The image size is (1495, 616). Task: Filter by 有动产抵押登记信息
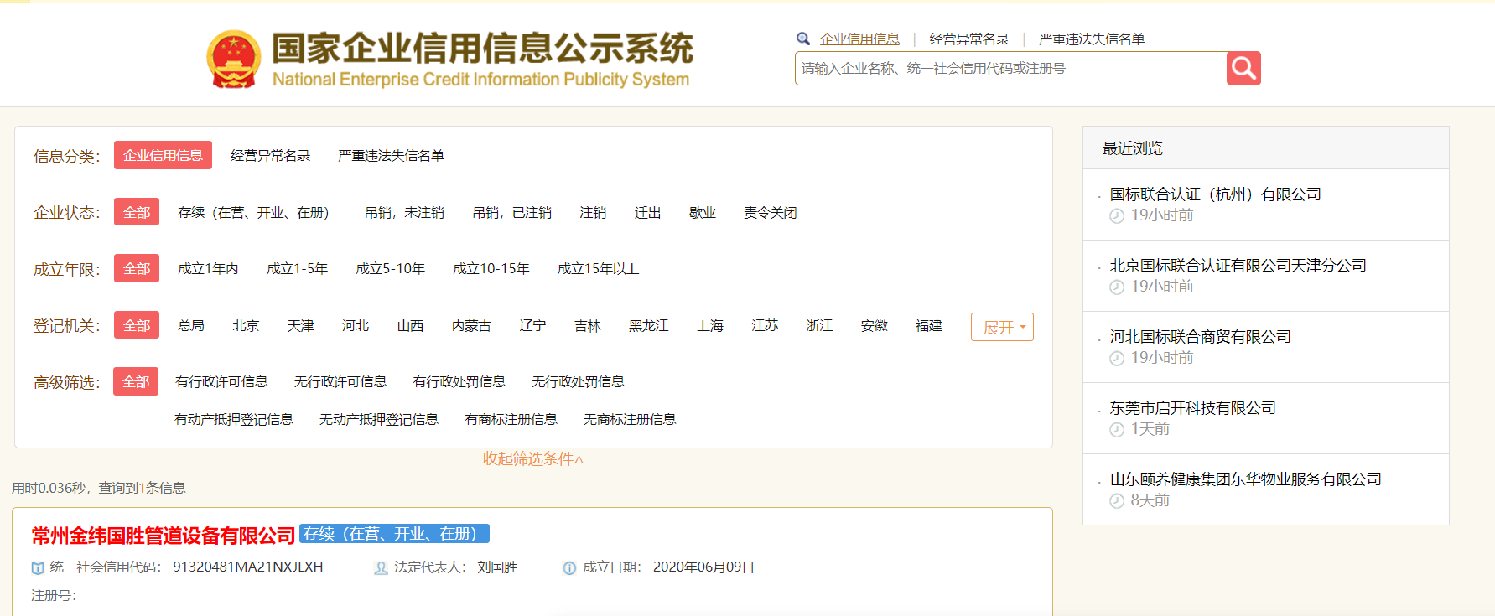[x=234, y=419]
